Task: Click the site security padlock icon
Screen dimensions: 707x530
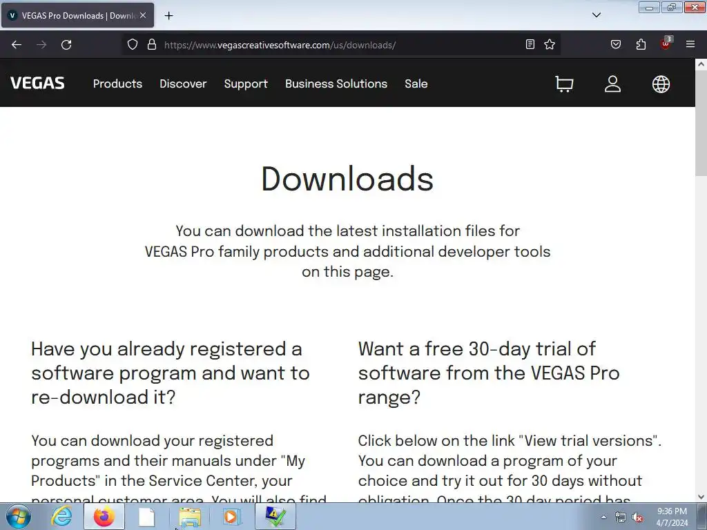Action: [x=152, y=45]
